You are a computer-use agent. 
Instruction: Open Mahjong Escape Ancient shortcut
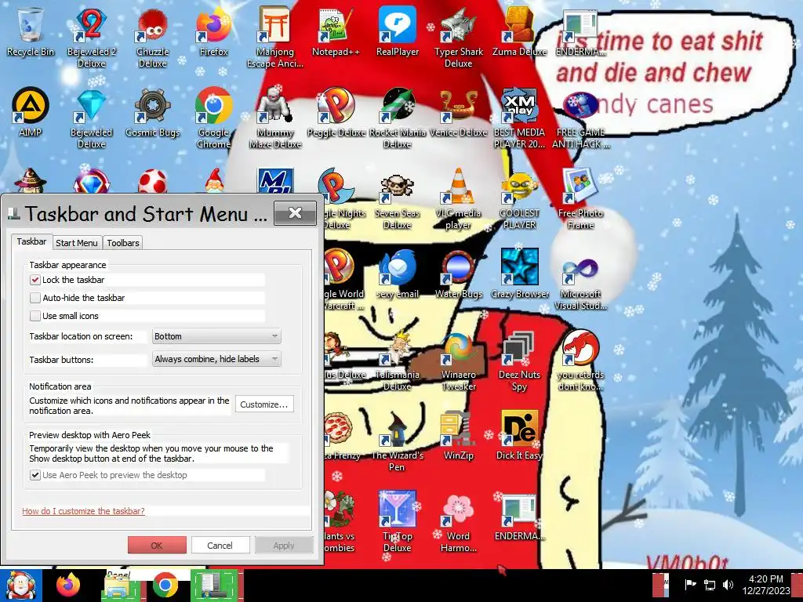click(x=275, y=37)
